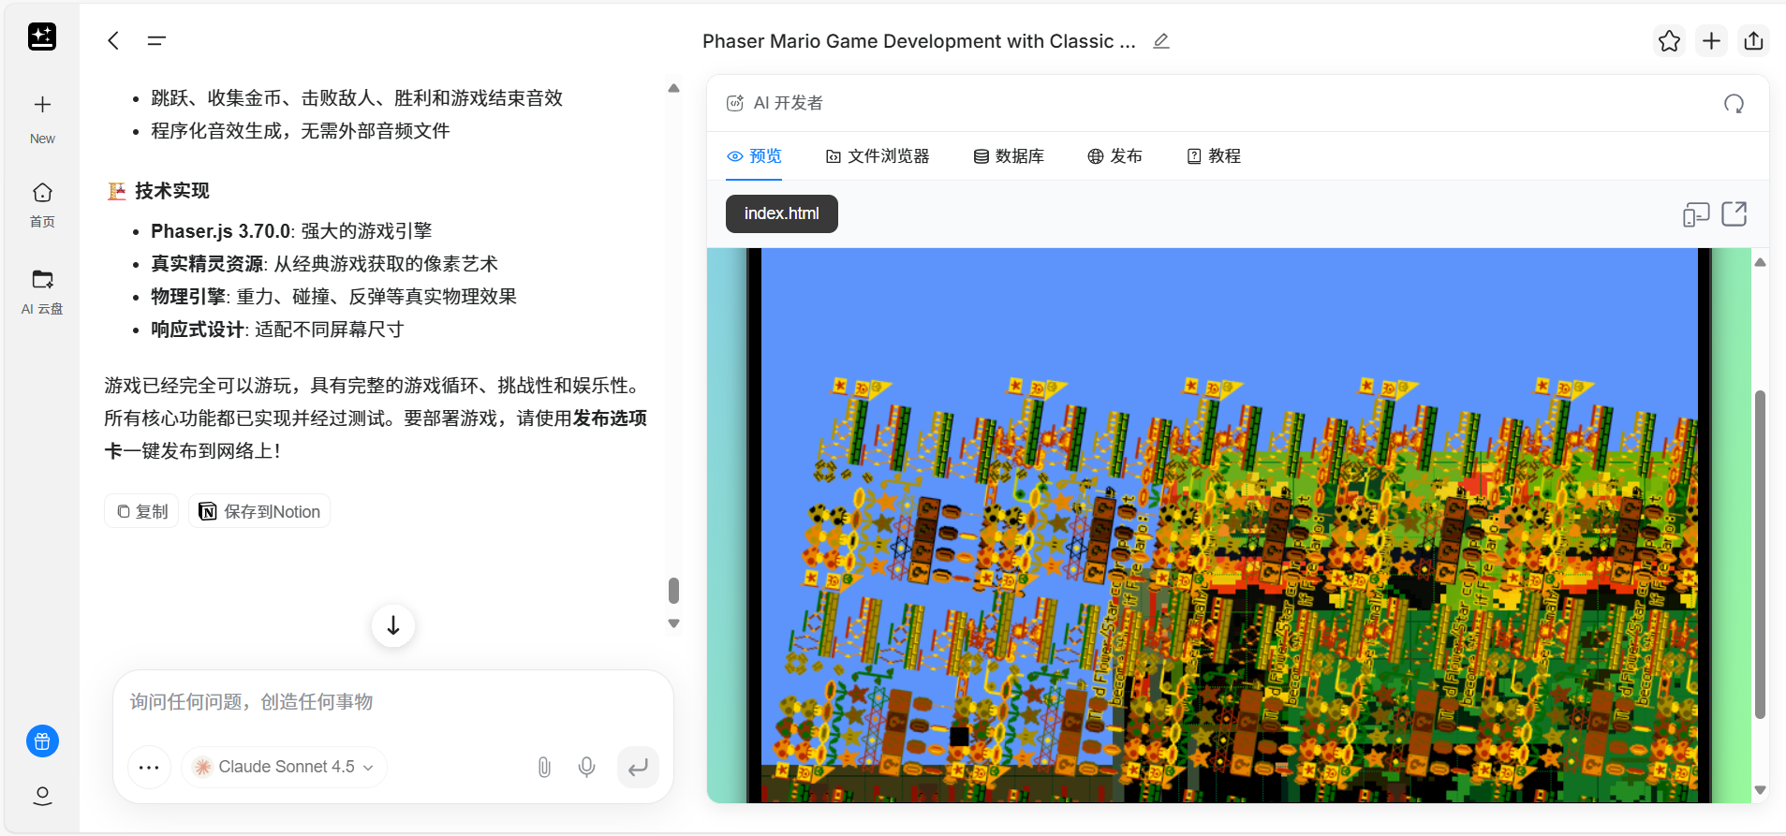Click the preview pane vertical scrollbar
Image resolution: width=1786 pixels, height=836 pixels.
[1760, 552]
